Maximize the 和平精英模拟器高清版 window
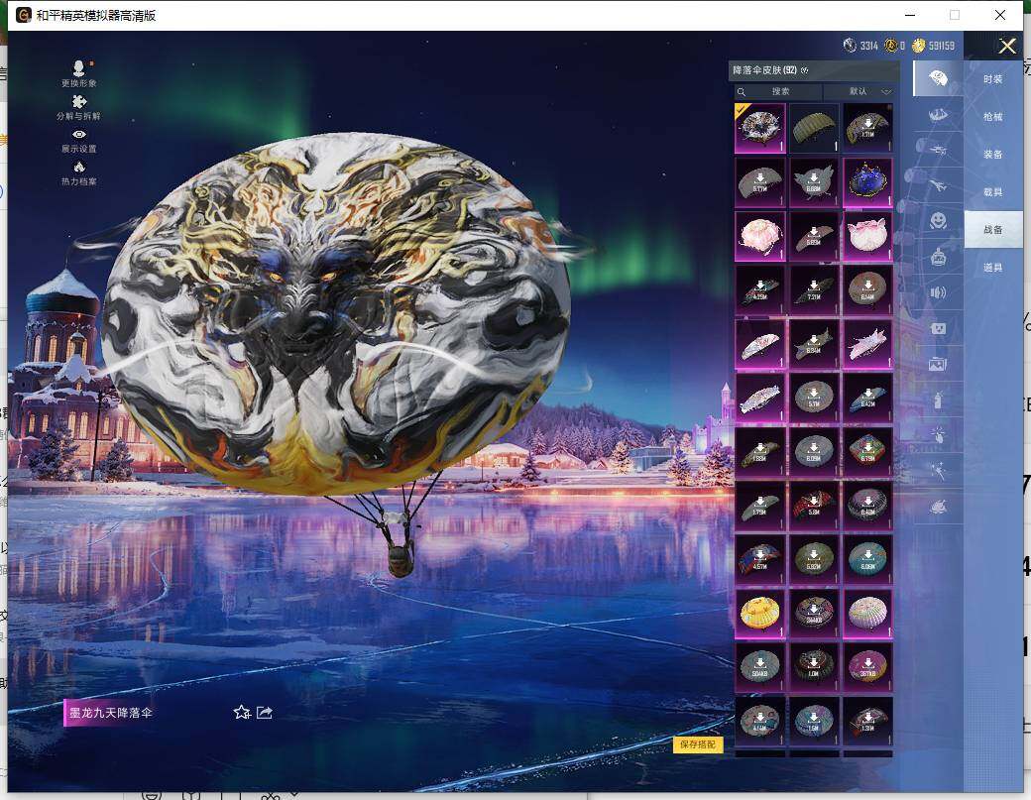 [955, 15]
